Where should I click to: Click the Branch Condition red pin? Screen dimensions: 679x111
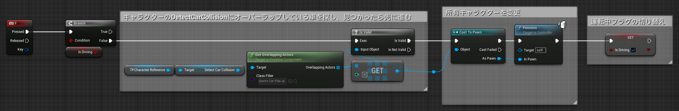click(x=71, y=40)
